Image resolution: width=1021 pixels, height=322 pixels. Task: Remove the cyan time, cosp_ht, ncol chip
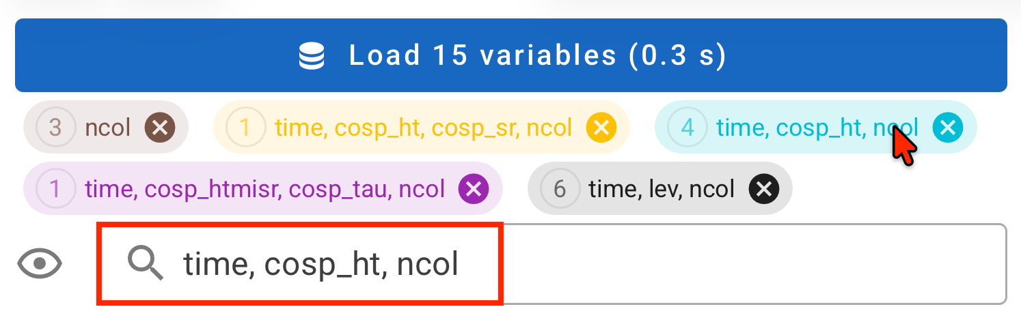tap(948, 127)
